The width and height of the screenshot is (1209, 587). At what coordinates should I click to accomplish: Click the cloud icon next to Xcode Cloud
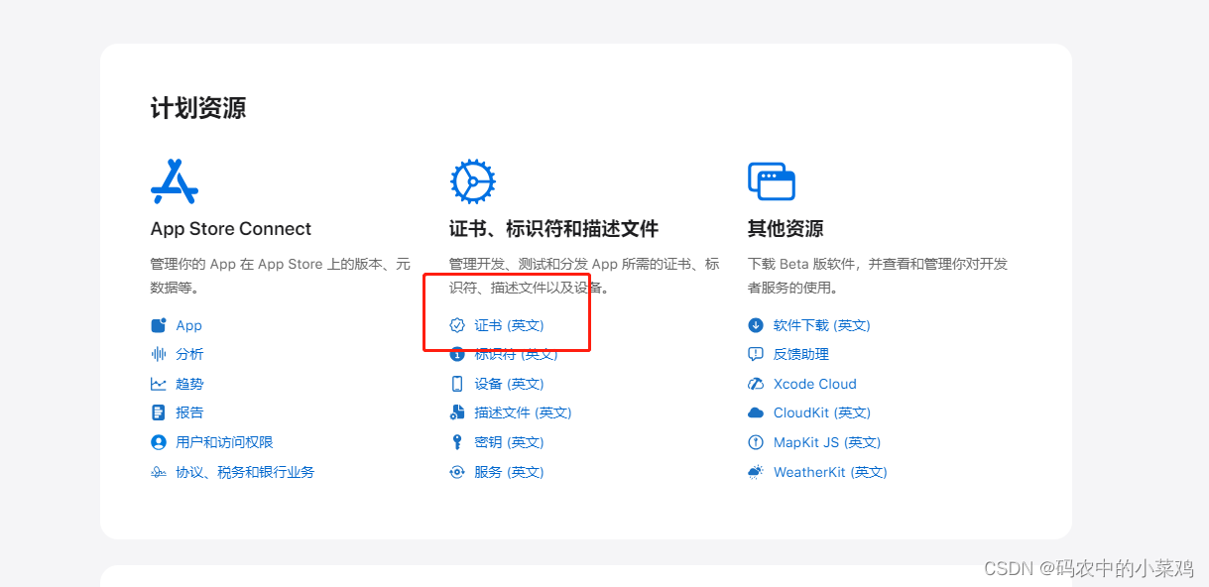coord(756,384)
